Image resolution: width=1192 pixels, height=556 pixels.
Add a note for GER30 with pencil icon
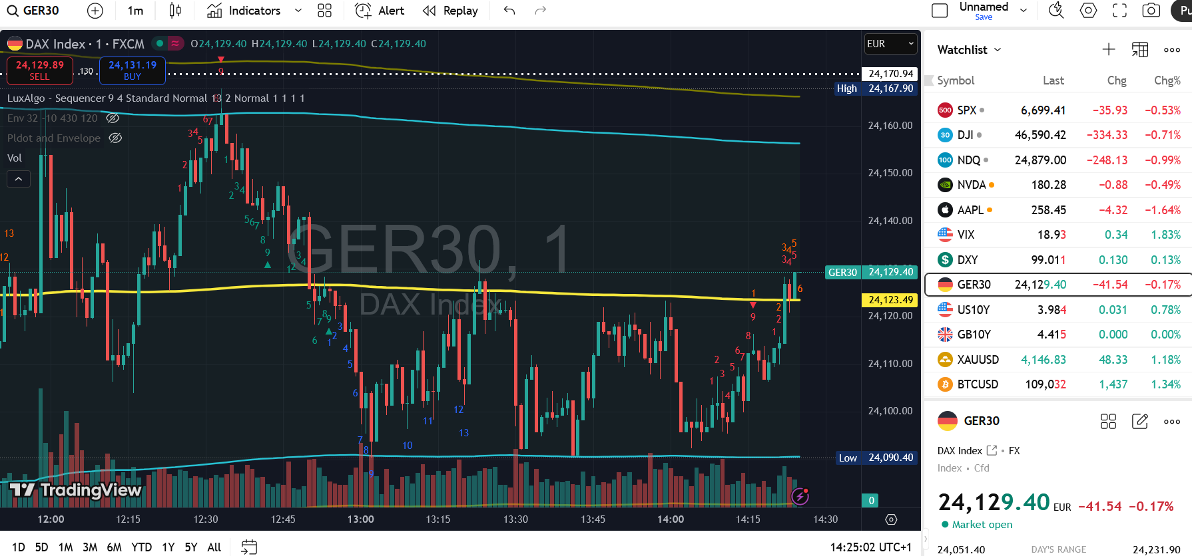pyautogui.click(x=1140, y=421)
